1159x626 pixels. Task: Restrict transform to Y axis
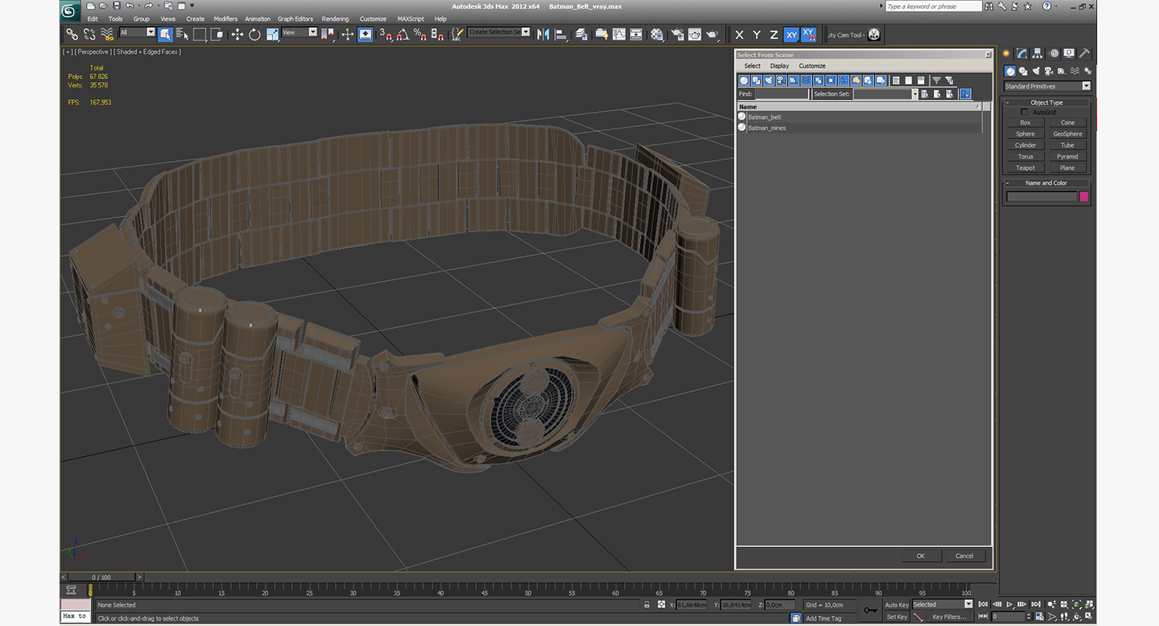coord(756,34)
